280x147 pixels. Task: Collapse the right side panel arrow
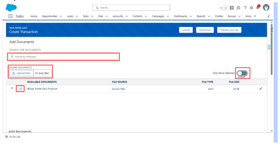[x=269, y=47]
